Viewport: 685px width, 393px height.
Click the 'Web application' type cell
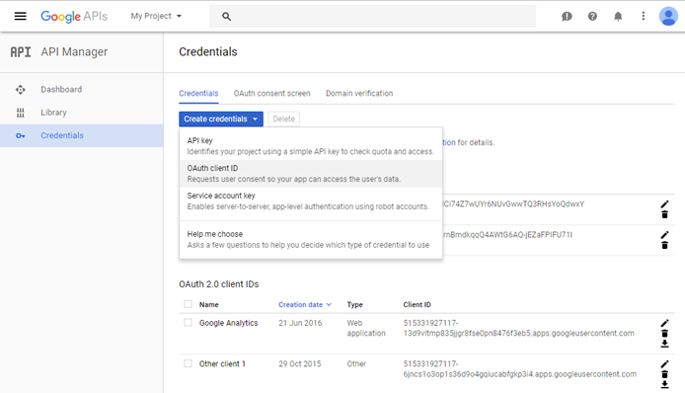click(366, 328)
